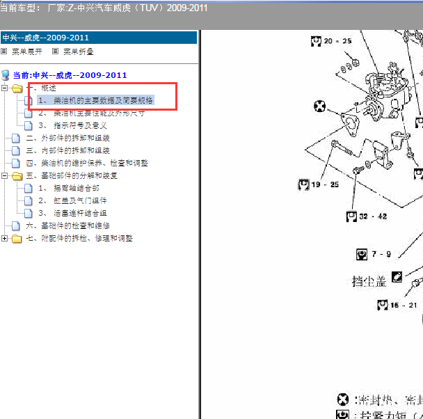This screenshot has width=423, height=419.
Task: Select 1、柴油机的主要数据及简要规格
Action: 95,100
